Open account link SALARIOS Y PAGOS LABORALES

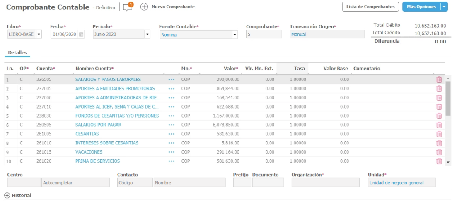[x=108, y=79]
